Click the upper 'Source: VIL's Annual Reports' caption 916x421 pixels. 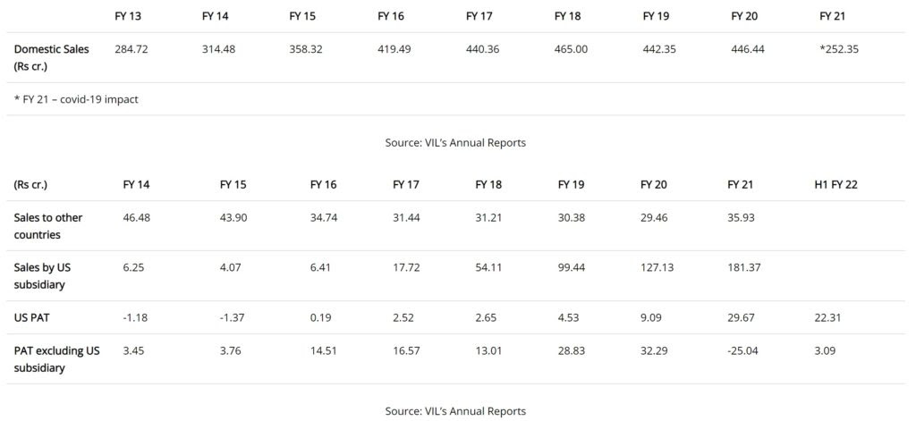click(x=455, y=143)
